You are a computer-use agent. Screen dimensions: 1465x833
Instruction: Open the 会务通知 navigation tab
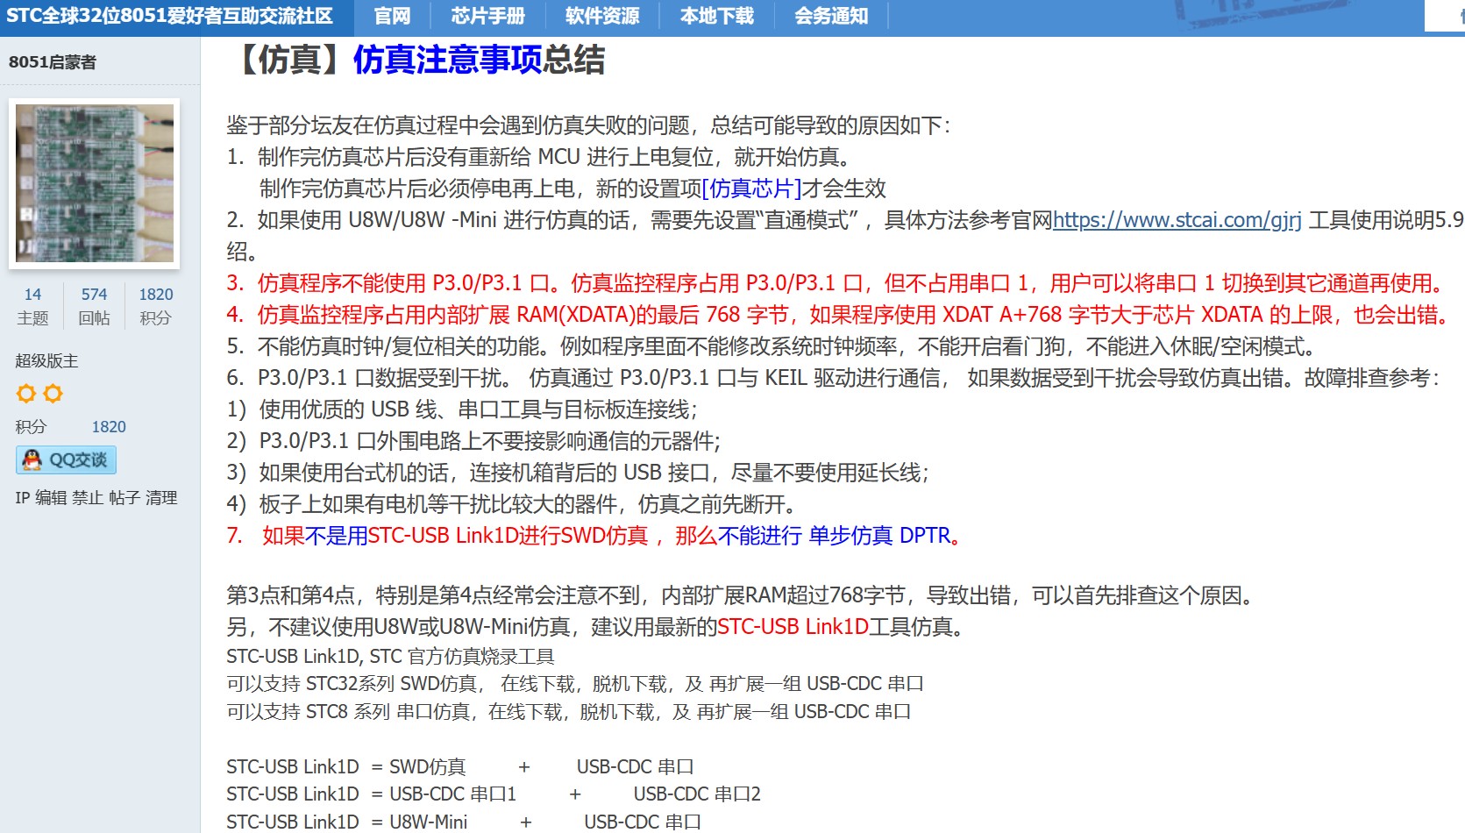tap(831, 16)
